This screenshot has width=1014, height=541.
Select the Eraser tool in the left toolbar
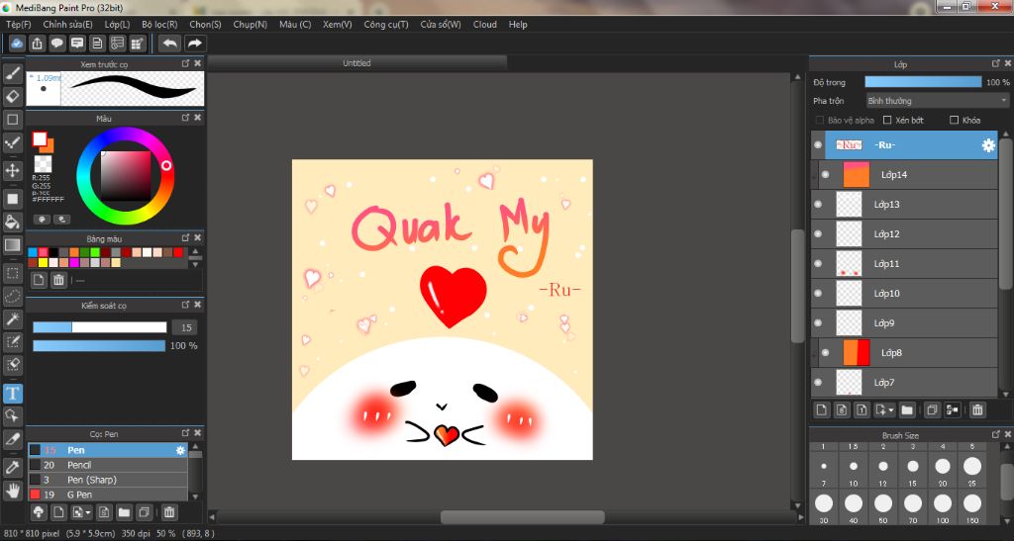click(13, 96)
